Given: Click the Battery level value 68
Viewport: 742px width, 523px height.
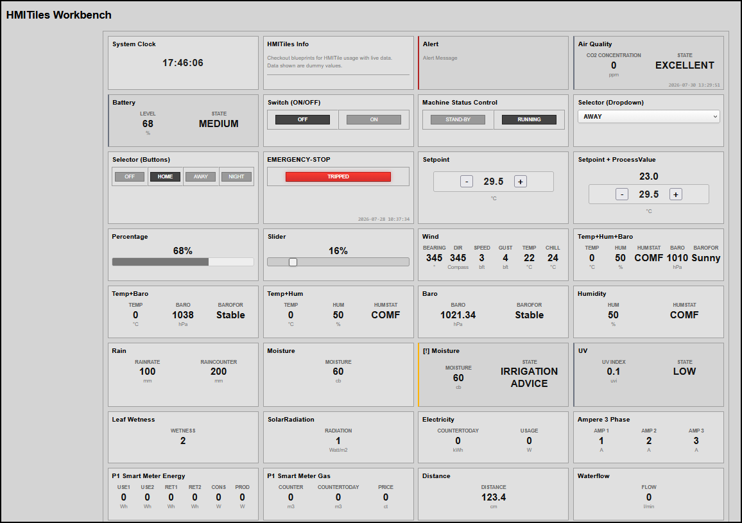Looking at the screenshot, I should point(148,124).
